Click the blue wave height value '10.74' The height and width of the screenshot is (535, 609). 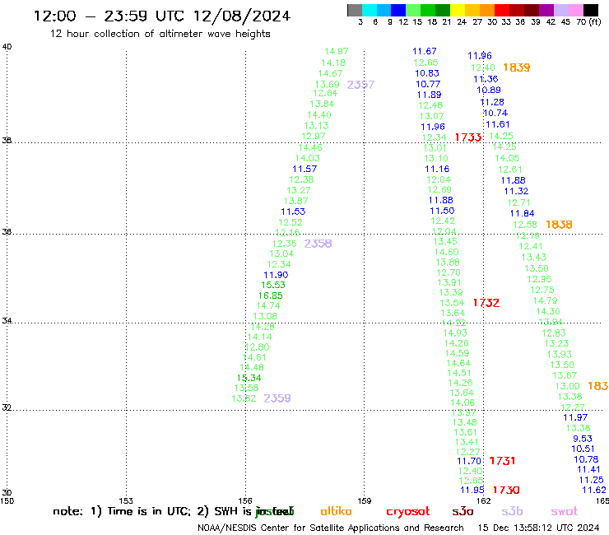pos(495,113)
